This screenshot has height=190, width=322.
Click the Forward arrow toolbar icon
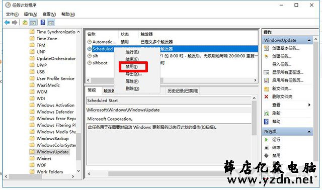[15, 22]
